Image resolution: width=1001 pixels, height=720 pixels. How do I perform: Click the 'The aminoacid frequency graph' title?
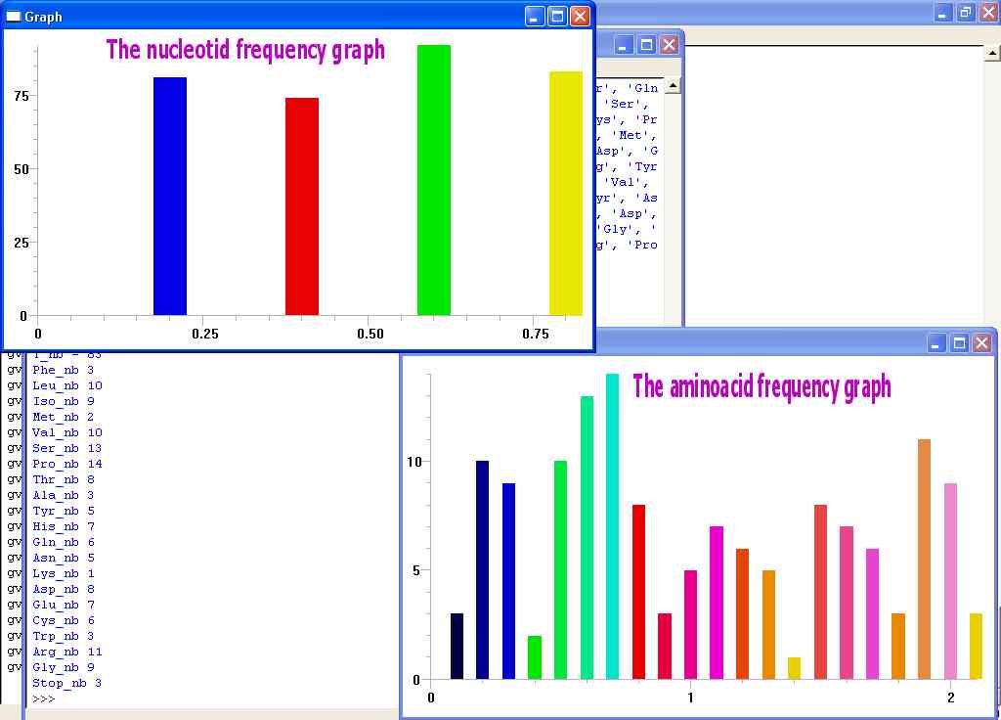coord(762,388)
